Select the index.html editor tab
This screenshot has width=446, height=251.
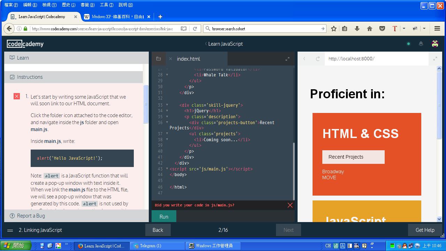click(197, 59)
